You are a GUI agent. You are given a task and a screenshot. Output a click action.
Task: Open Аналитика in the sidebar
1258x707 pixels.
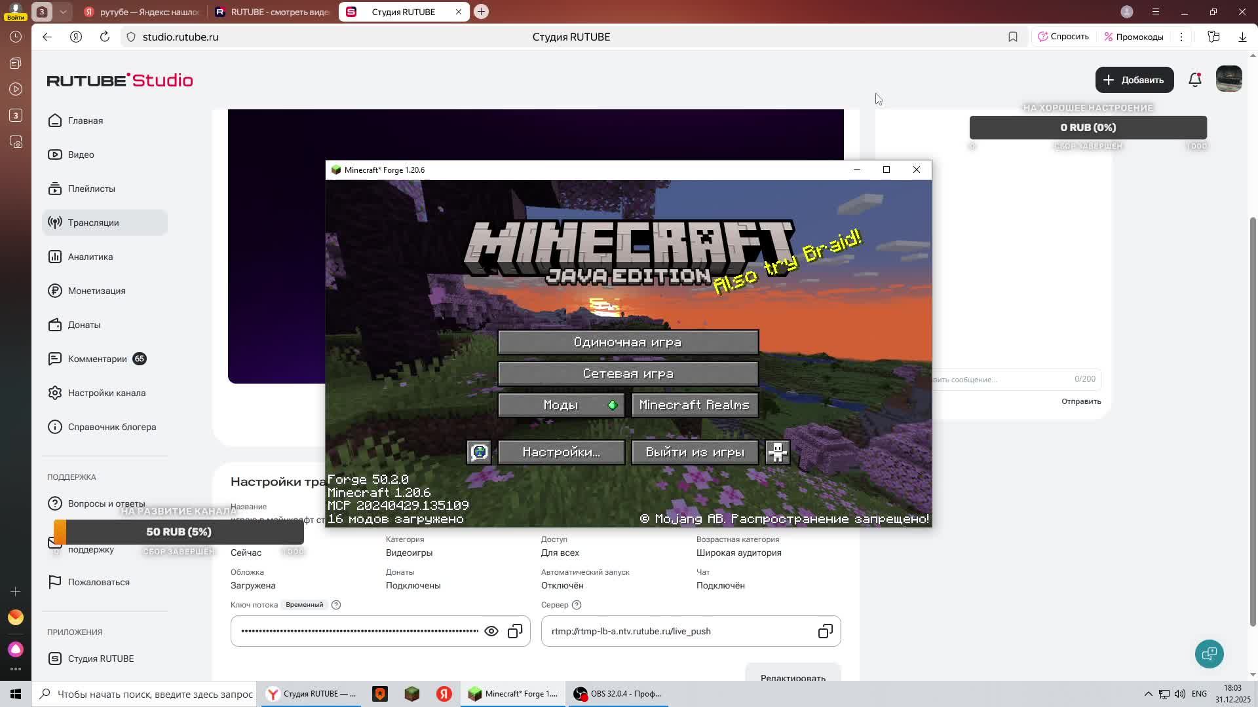[x=90, y=257]
